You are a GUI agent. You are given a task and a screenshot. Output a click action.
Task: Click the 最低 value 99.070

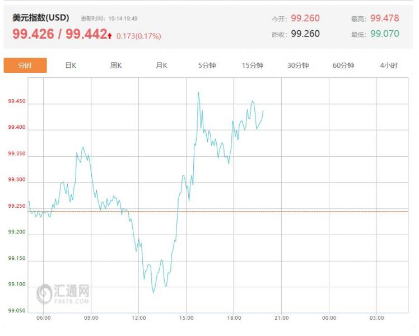coord(384,34)
